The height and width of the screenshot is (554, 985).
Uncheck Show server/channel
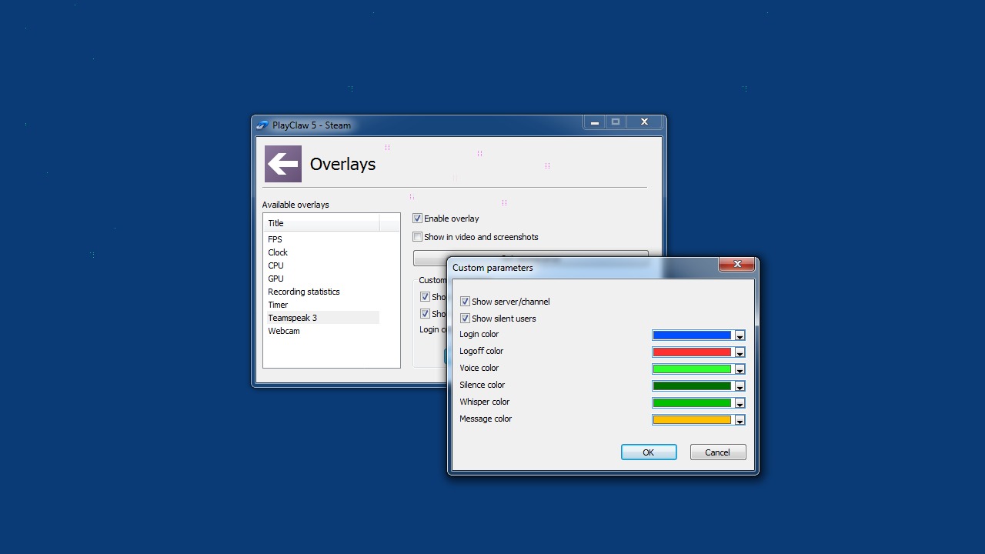[465, 301]
